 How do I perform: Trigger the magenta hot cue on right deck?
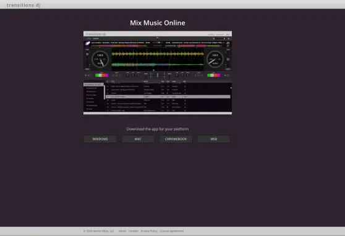pyautogui.click(x=218, y=75)
